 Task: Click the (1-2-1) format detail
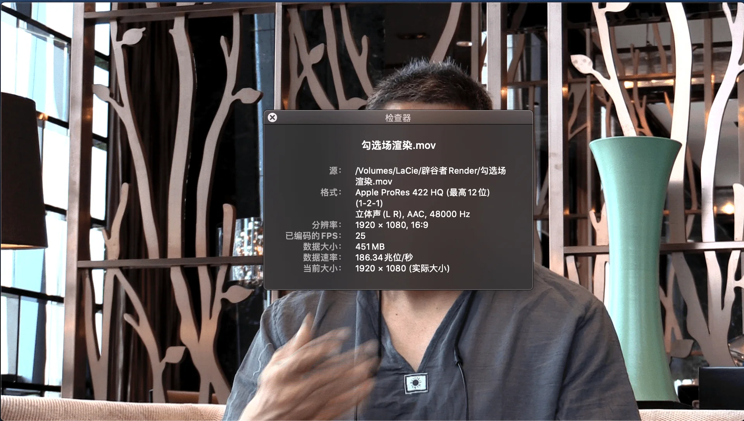point(369,203)
